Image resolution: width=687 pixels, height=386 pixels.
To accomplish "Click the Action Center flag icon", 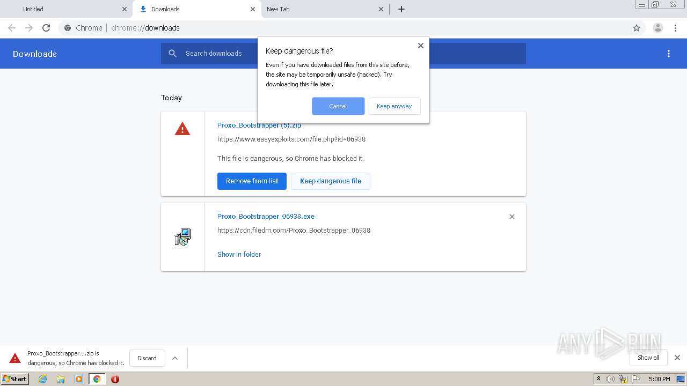I will pyautogui.click(x=636, y=379).
